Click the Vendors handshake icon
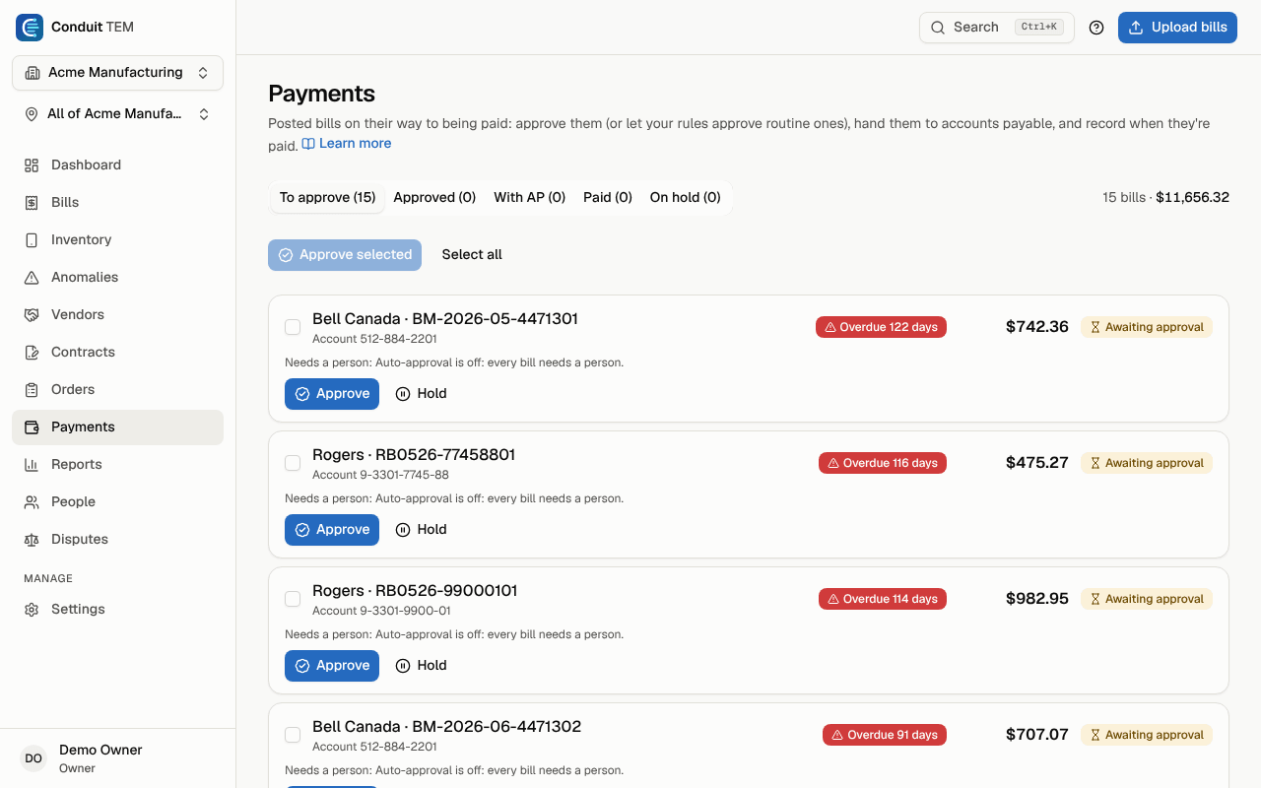 (x=32, y=315)
